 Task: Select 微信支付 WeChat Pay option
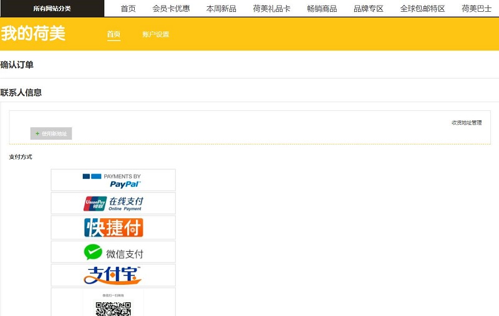pos(114,252)
